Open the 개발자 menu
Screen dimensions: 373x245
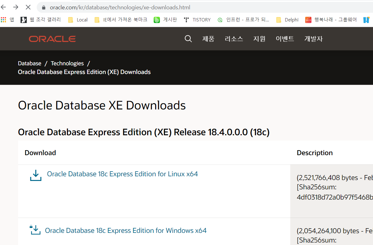[314, 39]
